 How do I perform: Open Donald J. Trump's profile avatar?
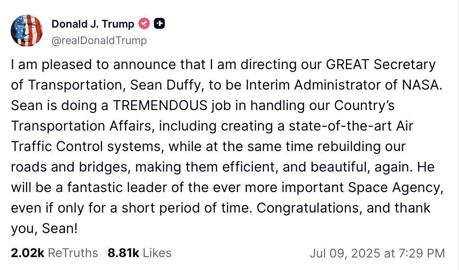(27, 31)
